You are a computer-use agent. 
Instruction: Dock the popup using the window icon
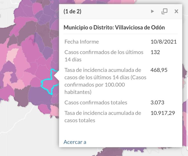(x=164, y=11)
